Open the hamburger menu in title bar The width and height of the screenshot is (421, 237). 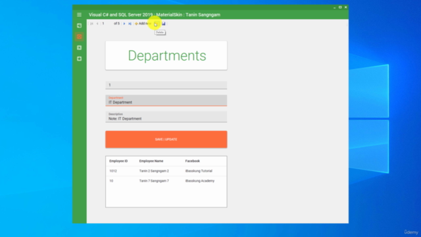pos(79,14)
